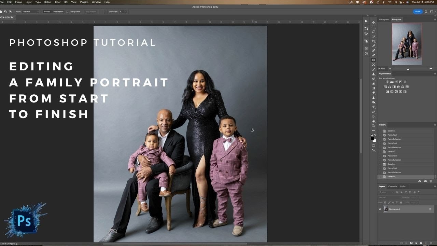
Task: Select the Rectangular Marquee tool
Action: pos(373,27)
